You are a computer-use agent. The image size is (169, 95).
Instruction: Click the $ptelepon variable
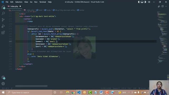coord(40,44)
